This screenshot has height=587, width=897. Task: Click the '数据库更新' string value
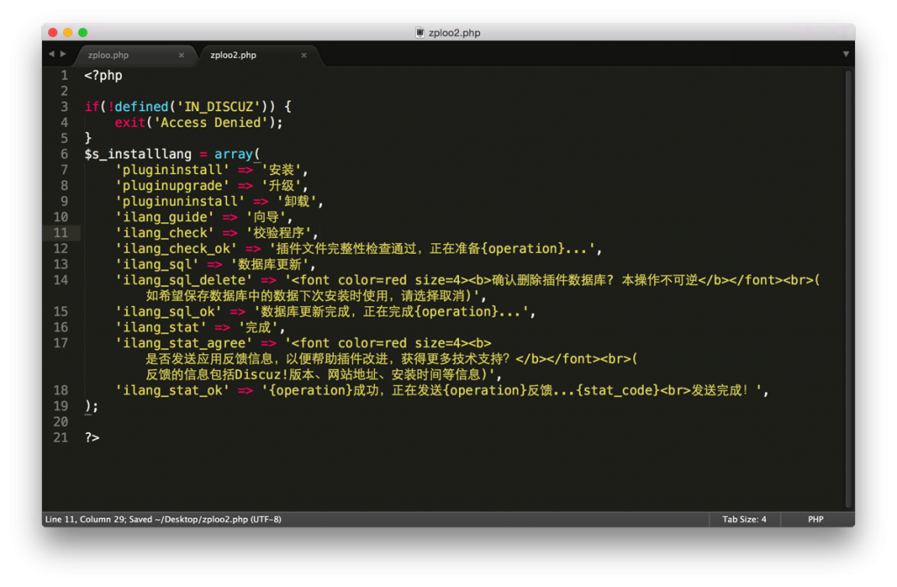271,264
